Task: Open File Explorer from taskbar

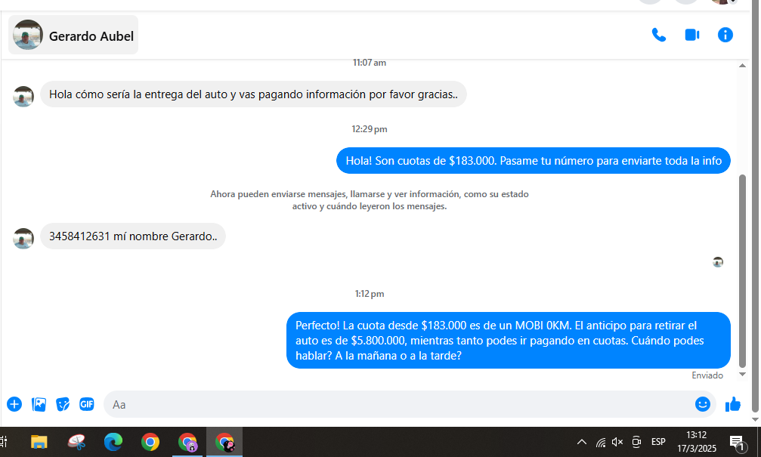Action: pos(39,442)
